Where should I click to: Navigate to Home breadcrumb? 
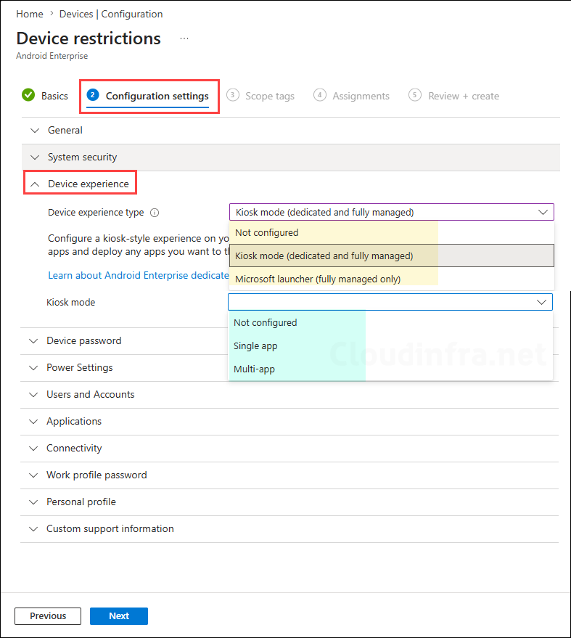coord(30,14)
